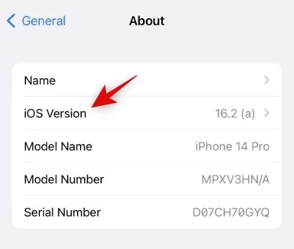
Task: Tap the About page title
Action: click(147, 21)
